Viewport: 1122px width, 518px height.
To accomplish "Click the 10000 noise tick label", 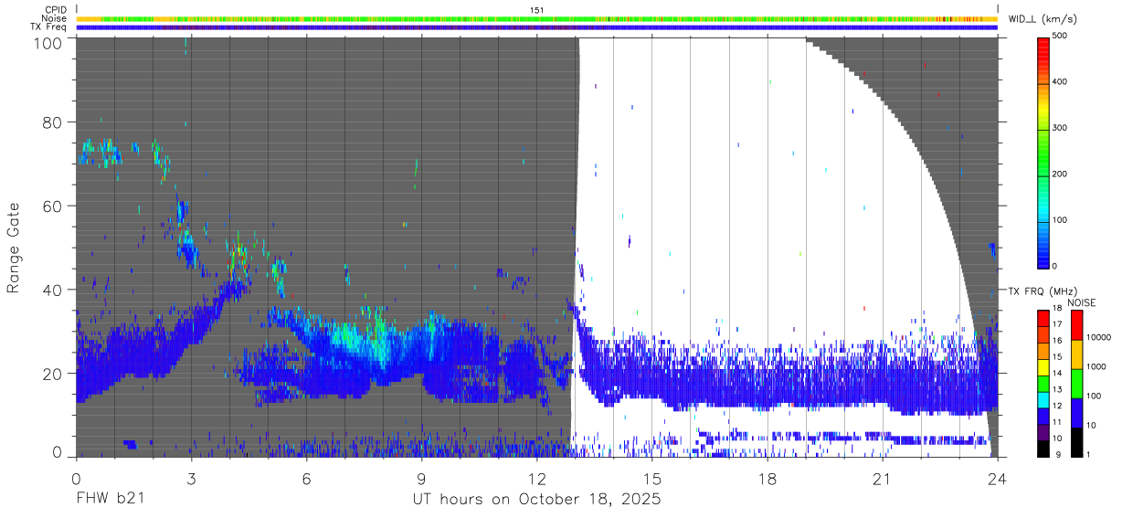I will tap(1099, 338).
